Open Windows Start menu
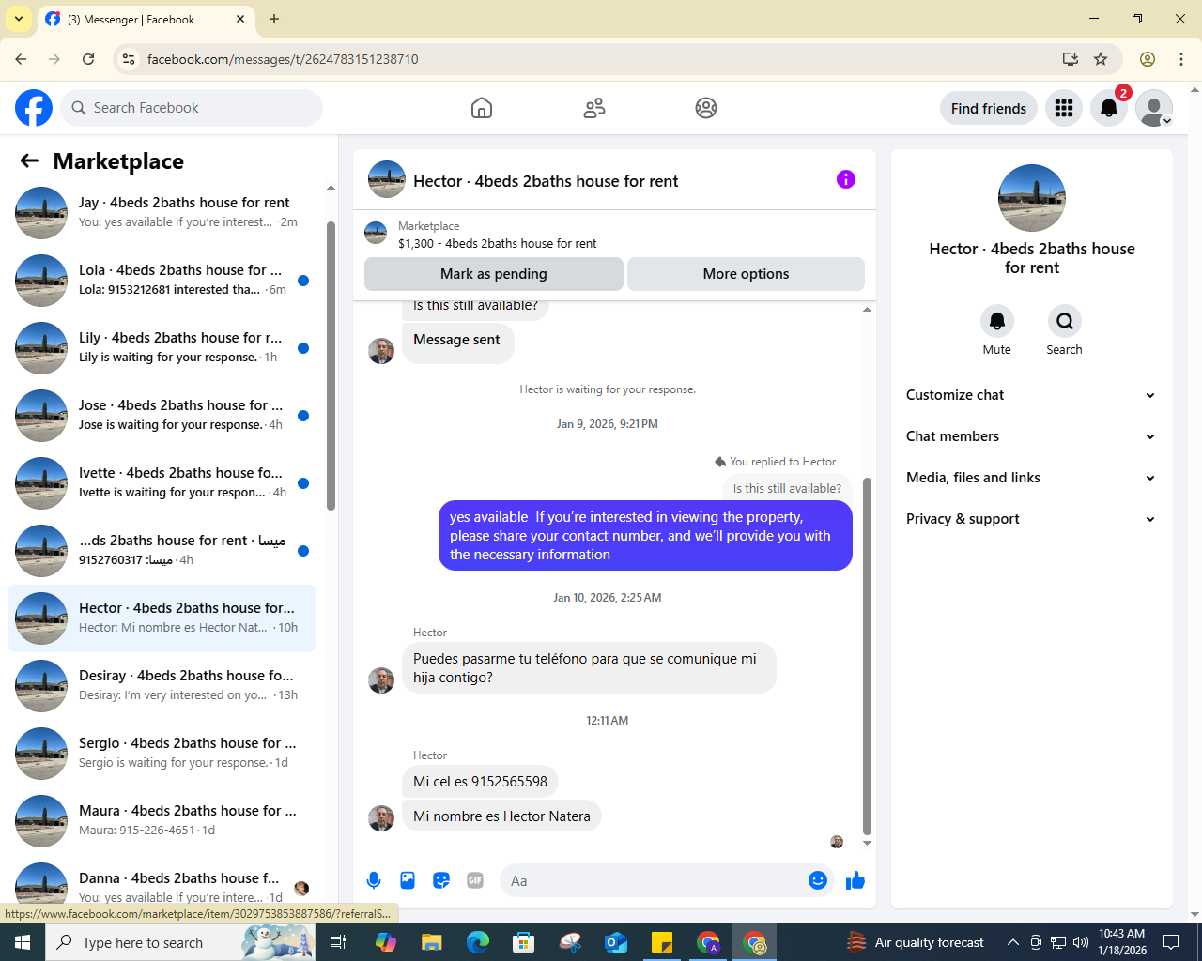1202x961 pixels. [x=23, y=942]
